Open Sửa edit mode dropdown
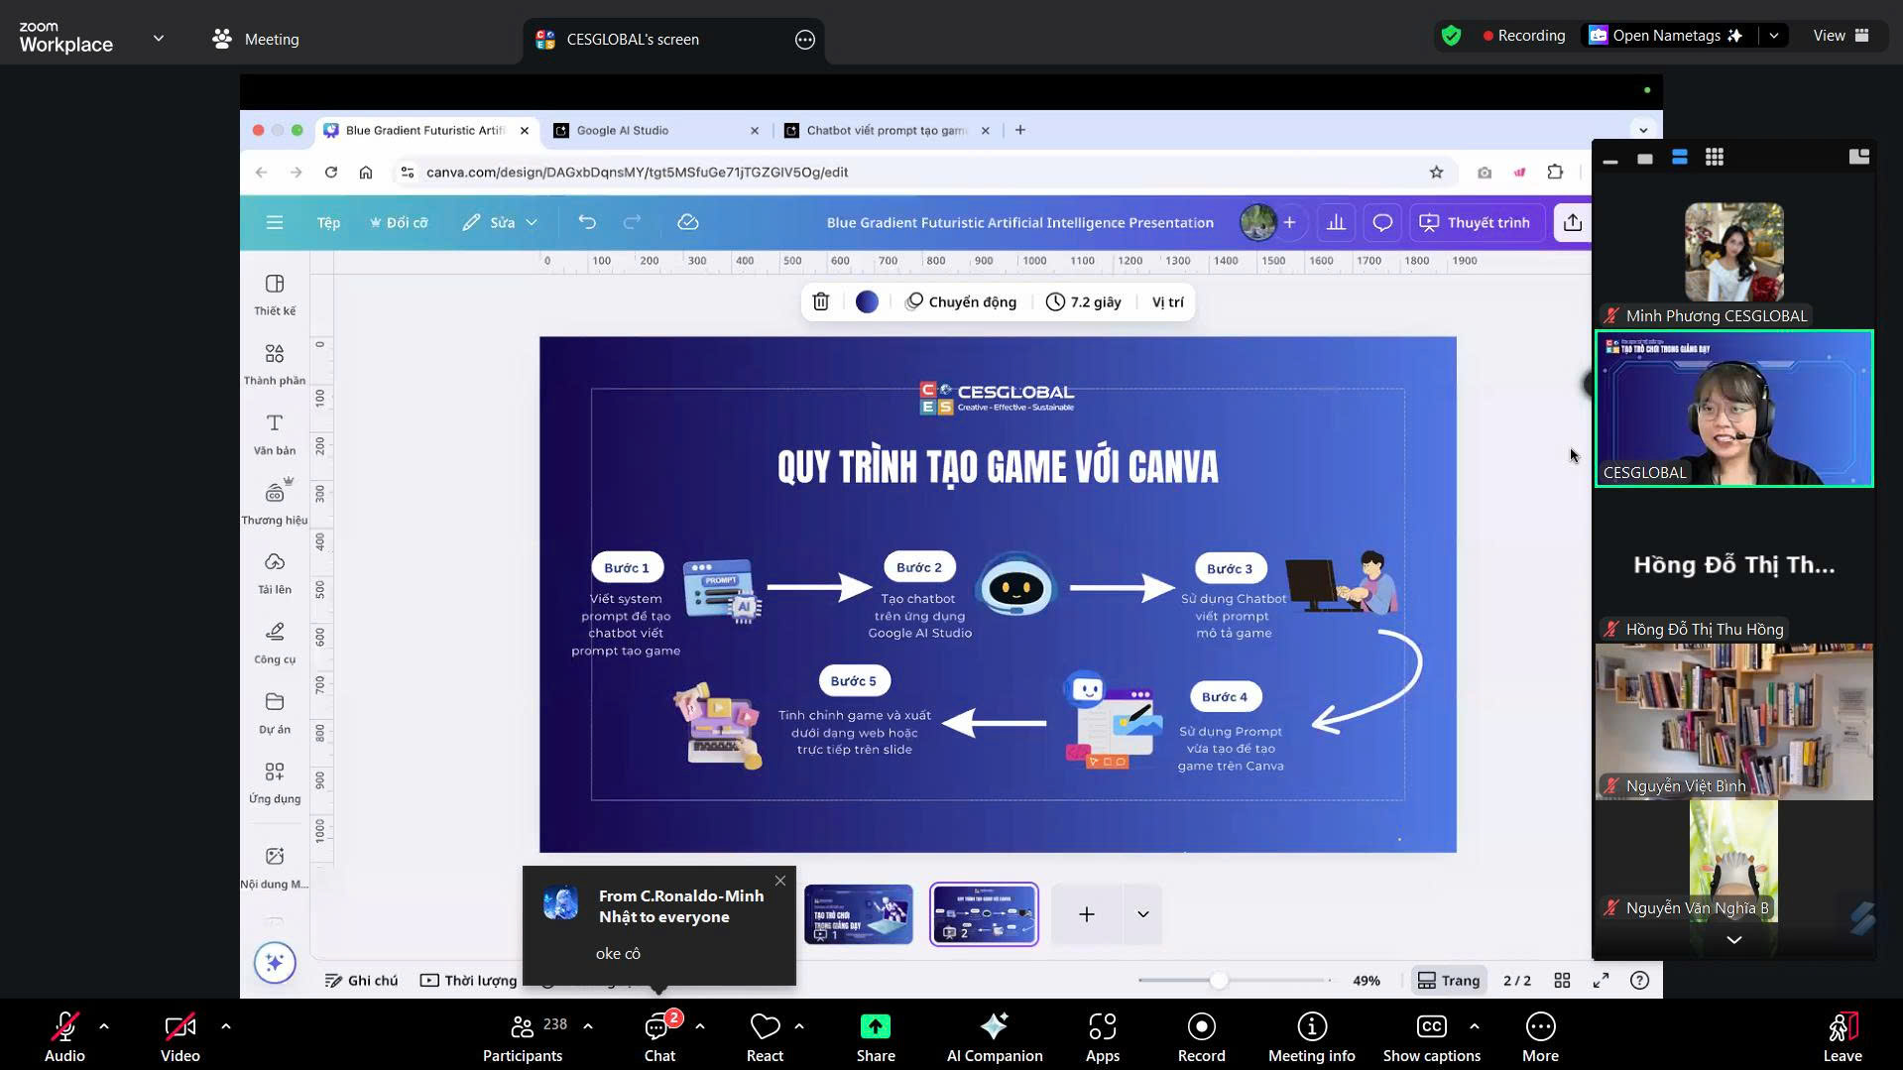Image resolution: width=1903 pixels, height=1070 pixels. click(x=500, y=222)
